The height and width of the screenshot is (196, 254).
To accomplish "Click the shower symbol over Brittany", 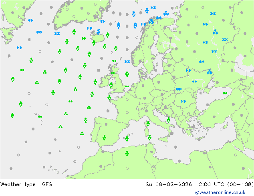I will pos(109,98).
